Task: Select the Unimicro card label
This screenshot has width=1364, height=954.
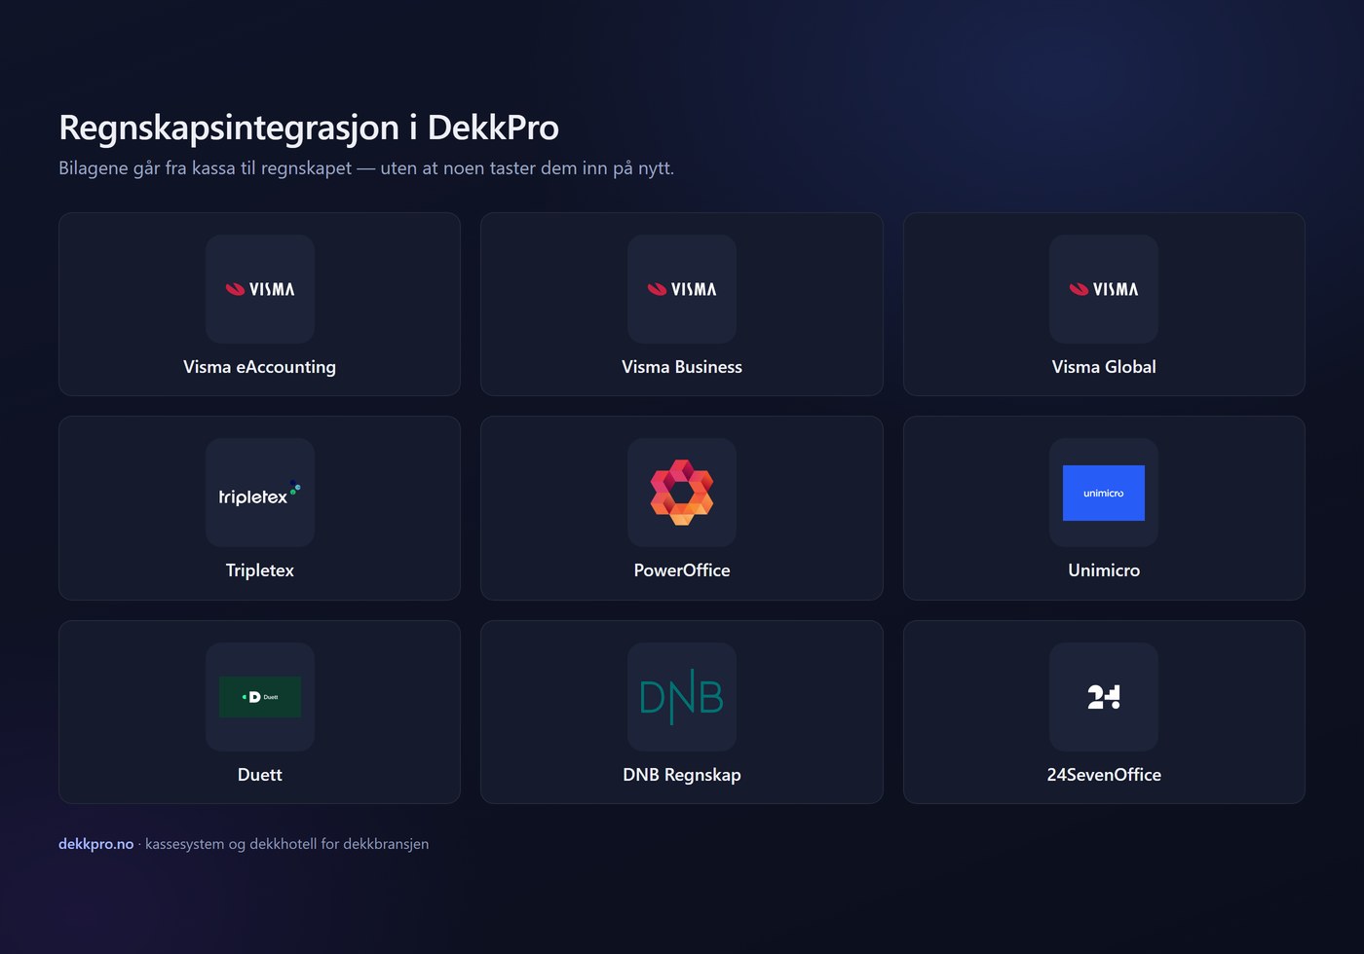Action: tap(1104, 570)
